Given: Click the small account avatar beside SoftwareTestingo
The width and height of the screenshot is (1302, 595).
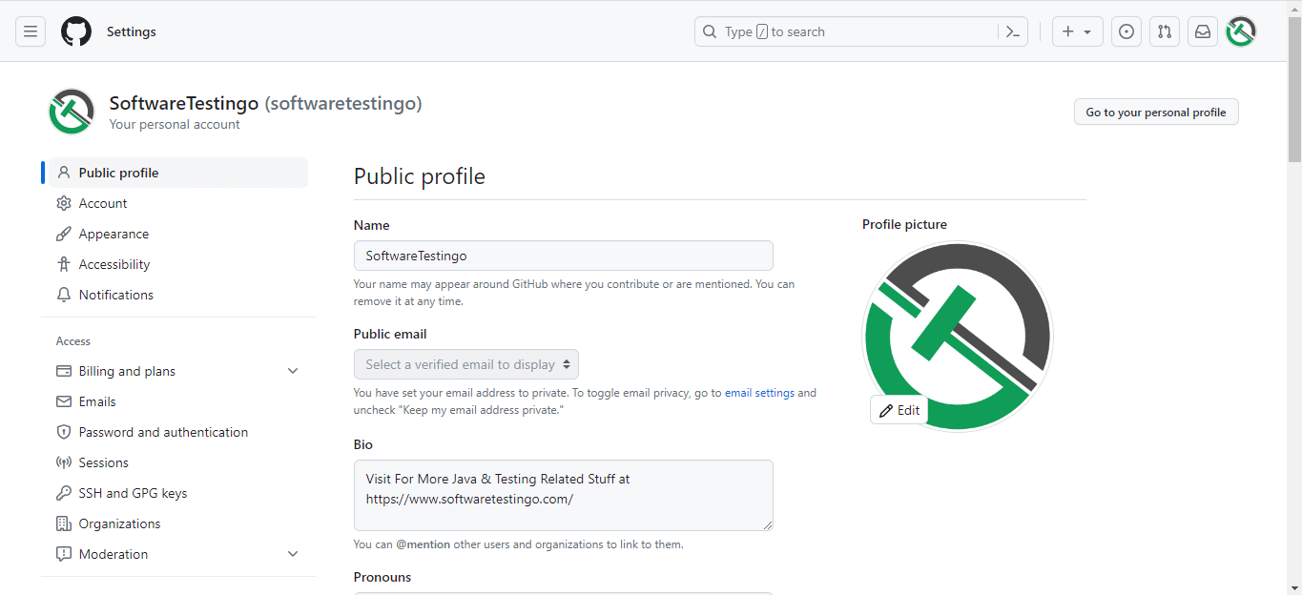Looking at the screenshot, I should tap(72, 112).
